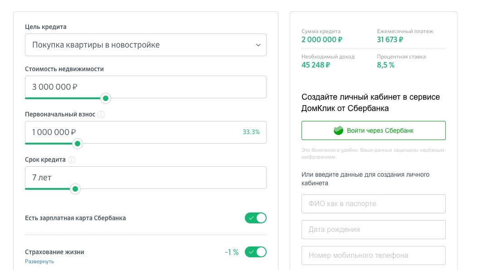This screenshot has height=270, width=477.
Task: Click the ФИО как в паспорте field
Action: [x=373, y=204]
